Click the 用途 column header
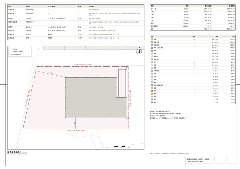240x169 pixels. tap(152, 36)
